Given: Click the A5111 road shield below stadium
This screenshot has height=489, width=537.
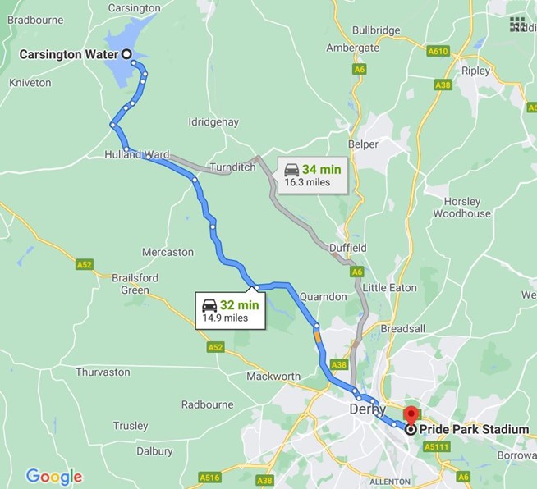Looking at the screenshot, I should (x=437, y=446).
